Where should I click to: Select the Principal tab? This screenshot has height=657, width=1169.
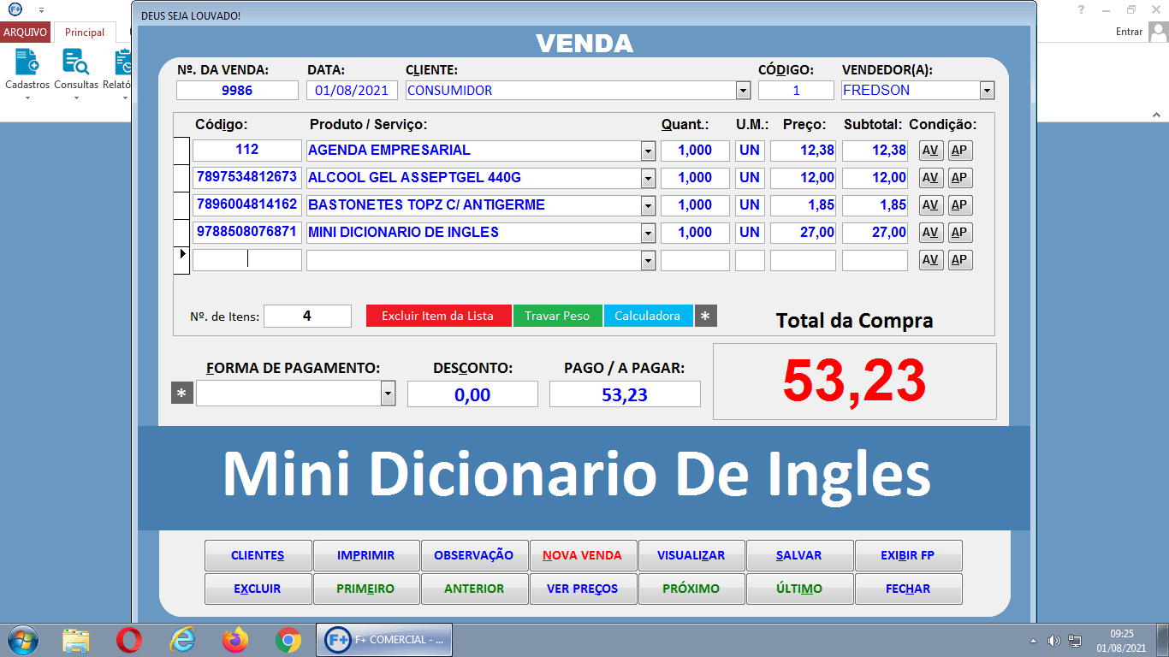[x=83, y=32]
